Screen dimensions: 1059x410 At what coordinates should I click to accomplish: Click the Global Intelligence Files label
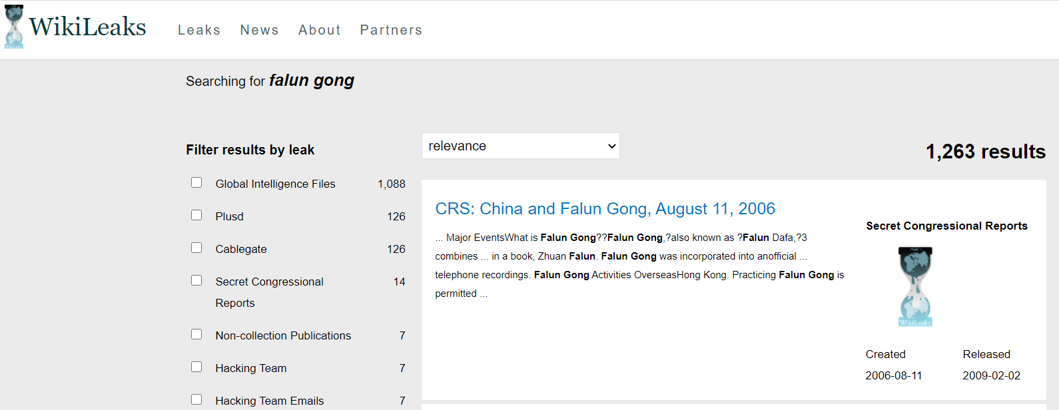275,184
